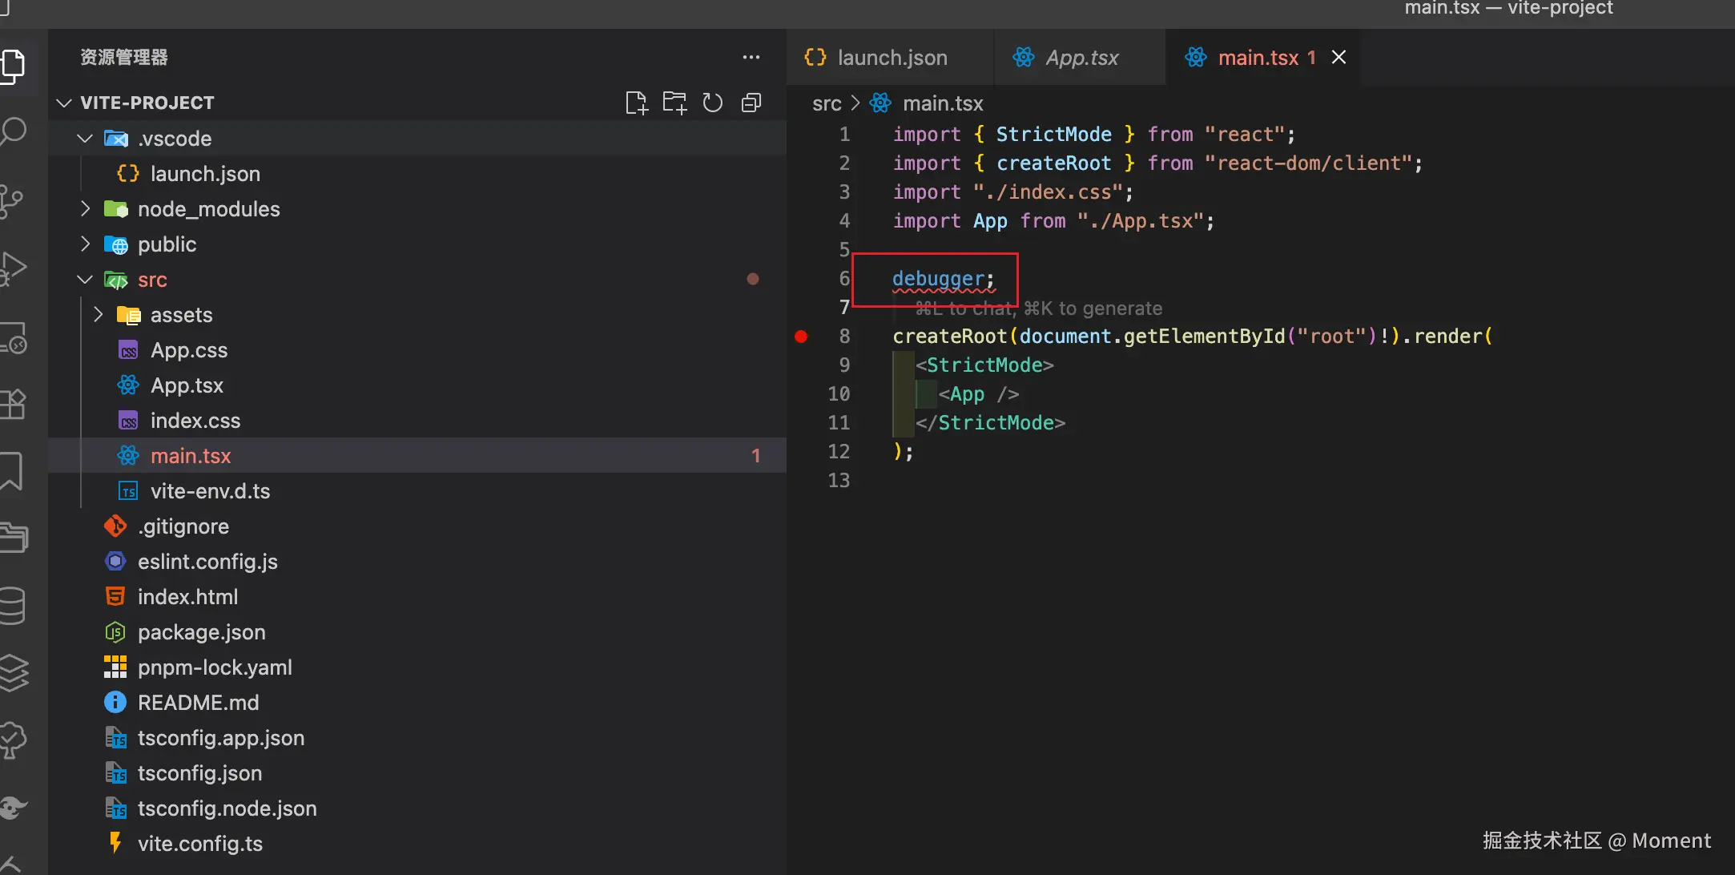Open the Extensions view in activity bar
This screenshot has width=1735, height=875.
pos(14,404)
